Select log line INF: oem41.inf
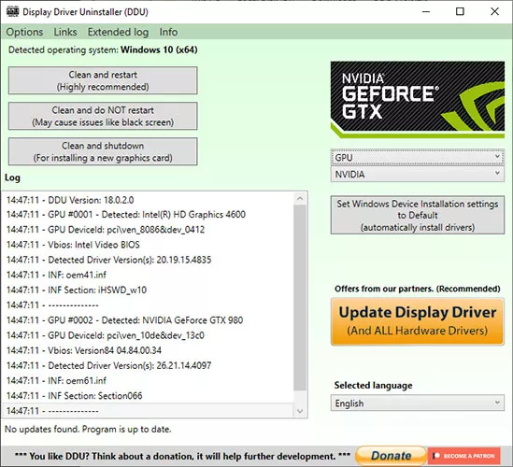The width and height of the screenshot is (513, 467). coord(56,275)
